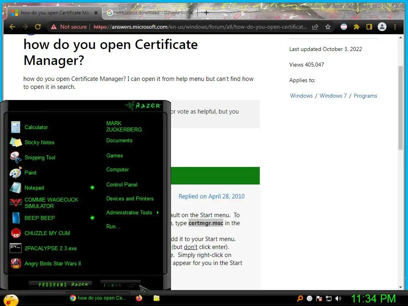Screen dimensions: 408x306
Task: Open the volume speaker tray icon
Action: pos(338,298)
